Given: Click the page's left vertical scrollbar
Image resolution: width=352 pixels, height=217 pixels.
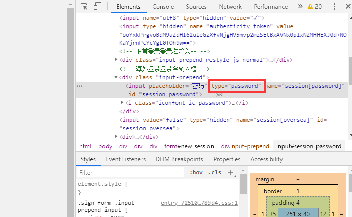Looking at the screenshot, I should [71, 112].
